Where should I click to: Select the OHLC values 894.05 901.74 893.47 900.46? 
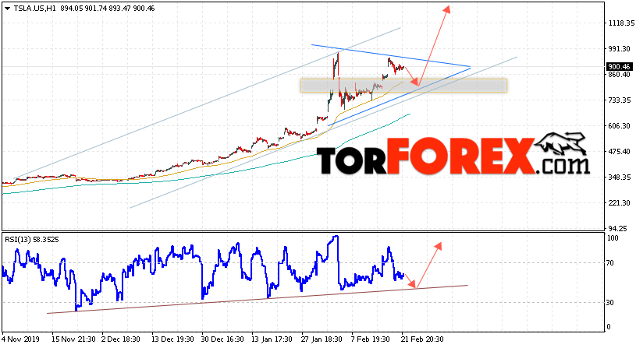(108, 9)
